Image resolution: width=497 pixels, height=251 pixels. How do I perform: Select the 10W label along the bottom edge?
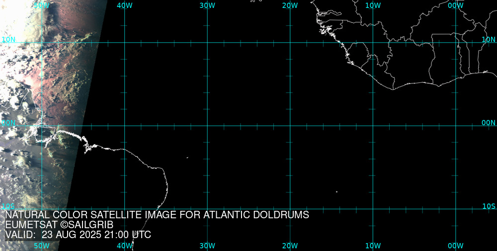[373, 246]
